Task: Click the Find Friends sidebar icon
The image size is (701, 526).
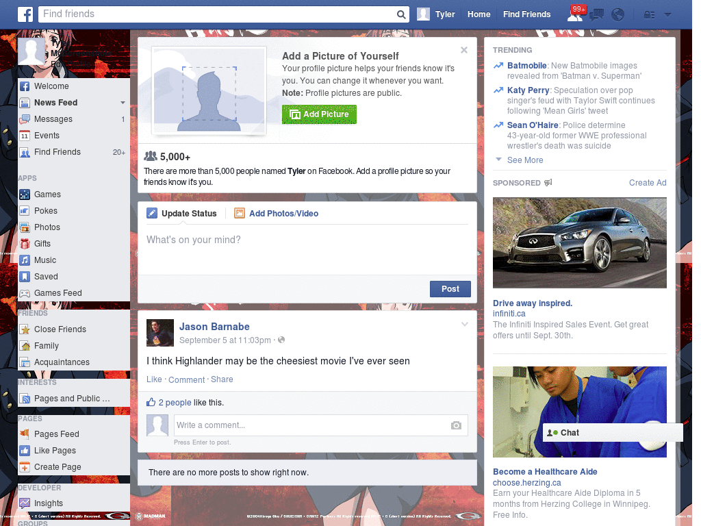Action: pos(25,152)
